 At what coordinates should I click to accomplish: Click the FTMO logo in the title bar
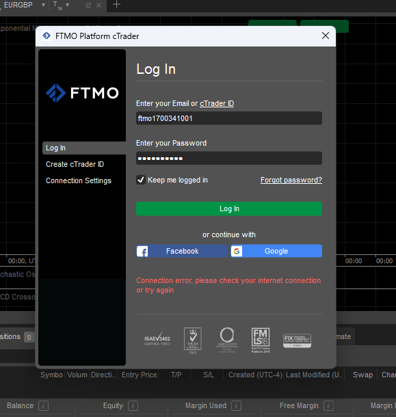(x=47, y=36)
